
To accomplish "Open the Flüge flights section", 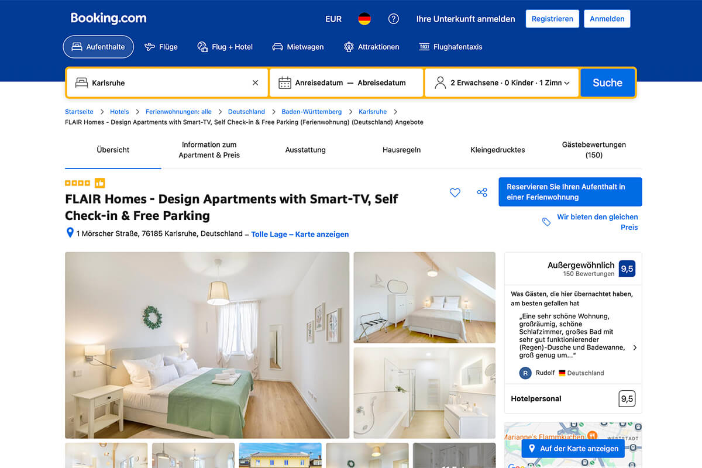I will (160, 47).
